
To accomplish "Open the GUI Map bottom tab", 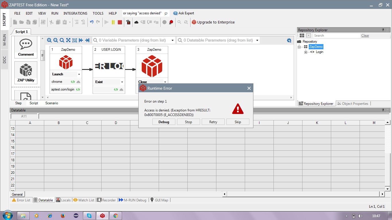I will (159, 200).
